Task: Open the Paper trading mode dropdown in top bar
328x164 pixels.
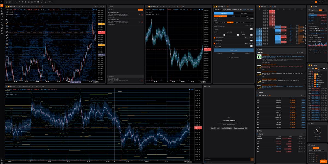Action: point(51,2)
